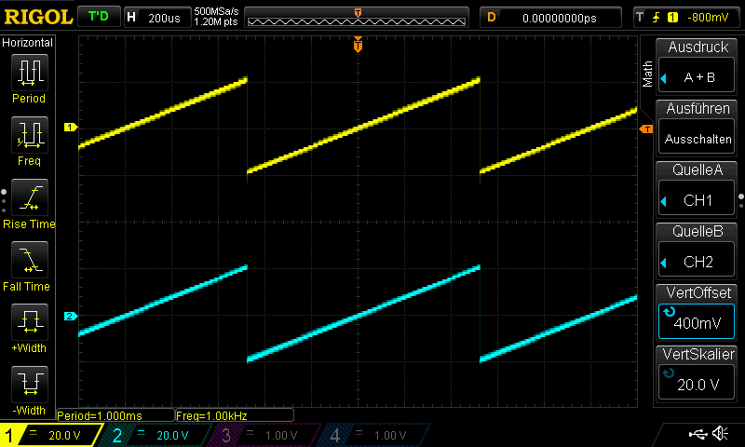Viewport: 745px width, 447px height.
Task: Select the Rise Time measurement icon
Action: 30,197
